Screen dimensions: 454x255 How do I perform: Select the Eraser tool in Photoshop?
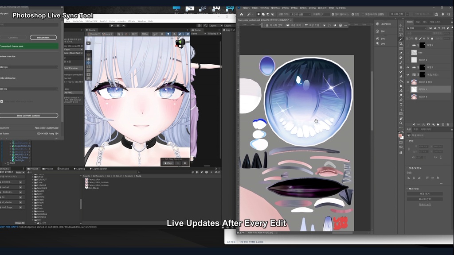point(401,77)
